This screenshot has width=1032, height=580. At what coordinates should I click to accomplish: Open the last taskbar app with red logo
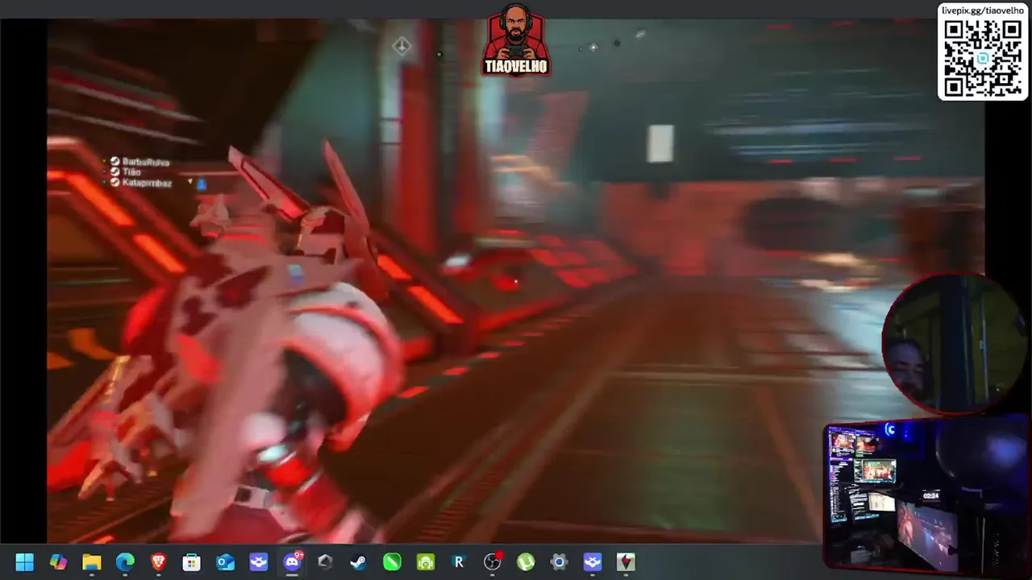[x=626, y=562]
